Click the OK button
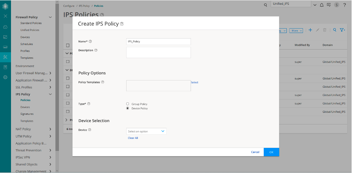 [271, 152]
